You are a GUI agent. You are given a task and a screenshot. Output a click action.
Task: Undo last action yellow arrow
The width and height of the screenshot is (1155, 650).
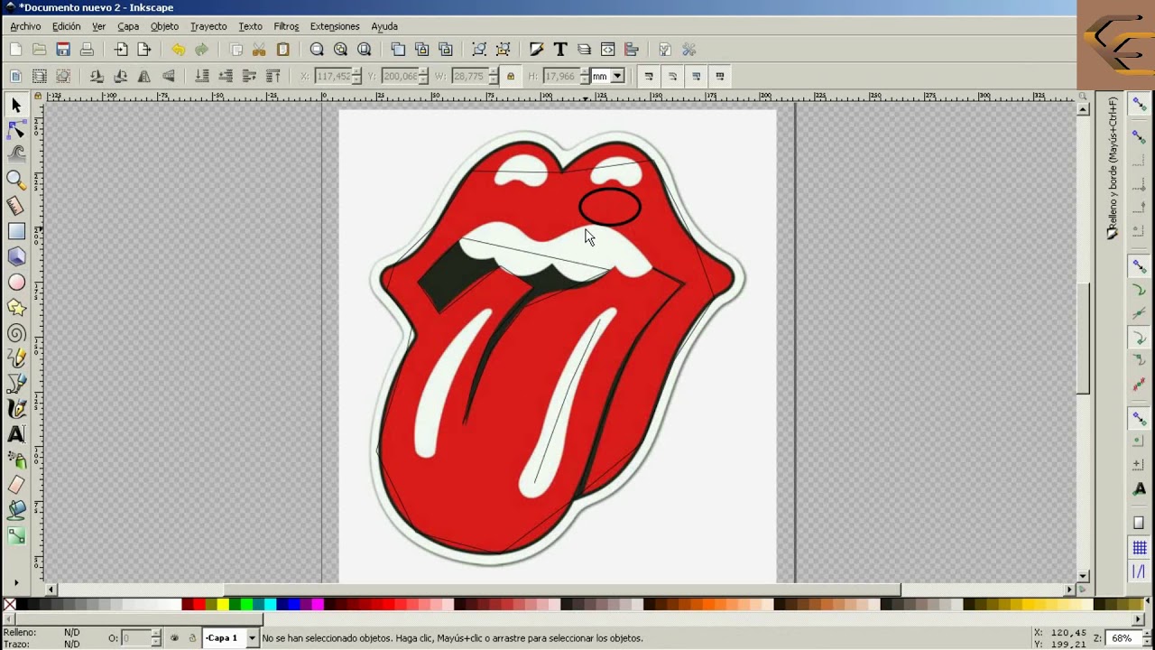click(x=178, y=50)
